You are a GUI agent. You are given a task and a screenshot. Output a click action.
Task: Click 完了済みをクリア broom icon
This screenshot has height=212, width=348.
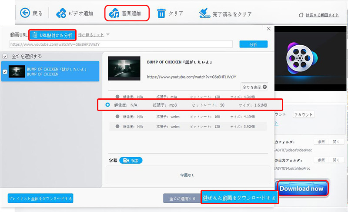coord(204,13)
